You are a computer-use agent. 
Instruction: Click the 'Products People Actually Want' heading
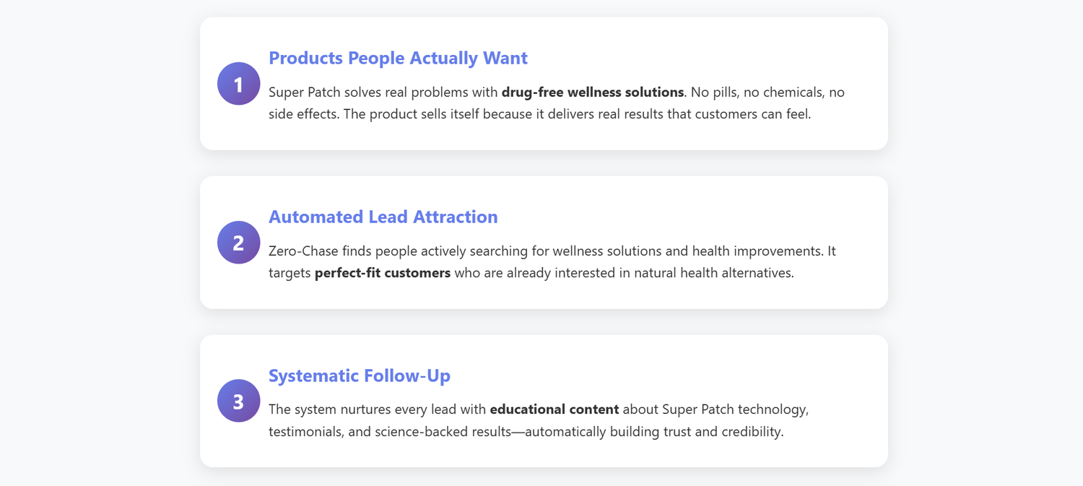coord(398,58)
